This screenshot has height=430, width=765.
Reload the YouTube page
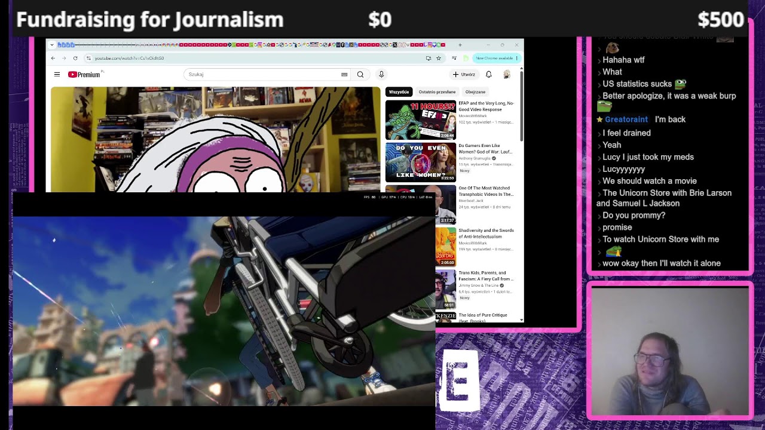(75, 58)
